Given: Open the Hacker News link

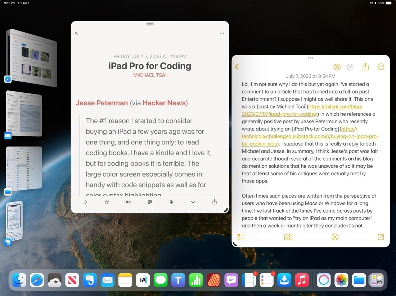Looking at the screenshot, I should coord(164,103).
